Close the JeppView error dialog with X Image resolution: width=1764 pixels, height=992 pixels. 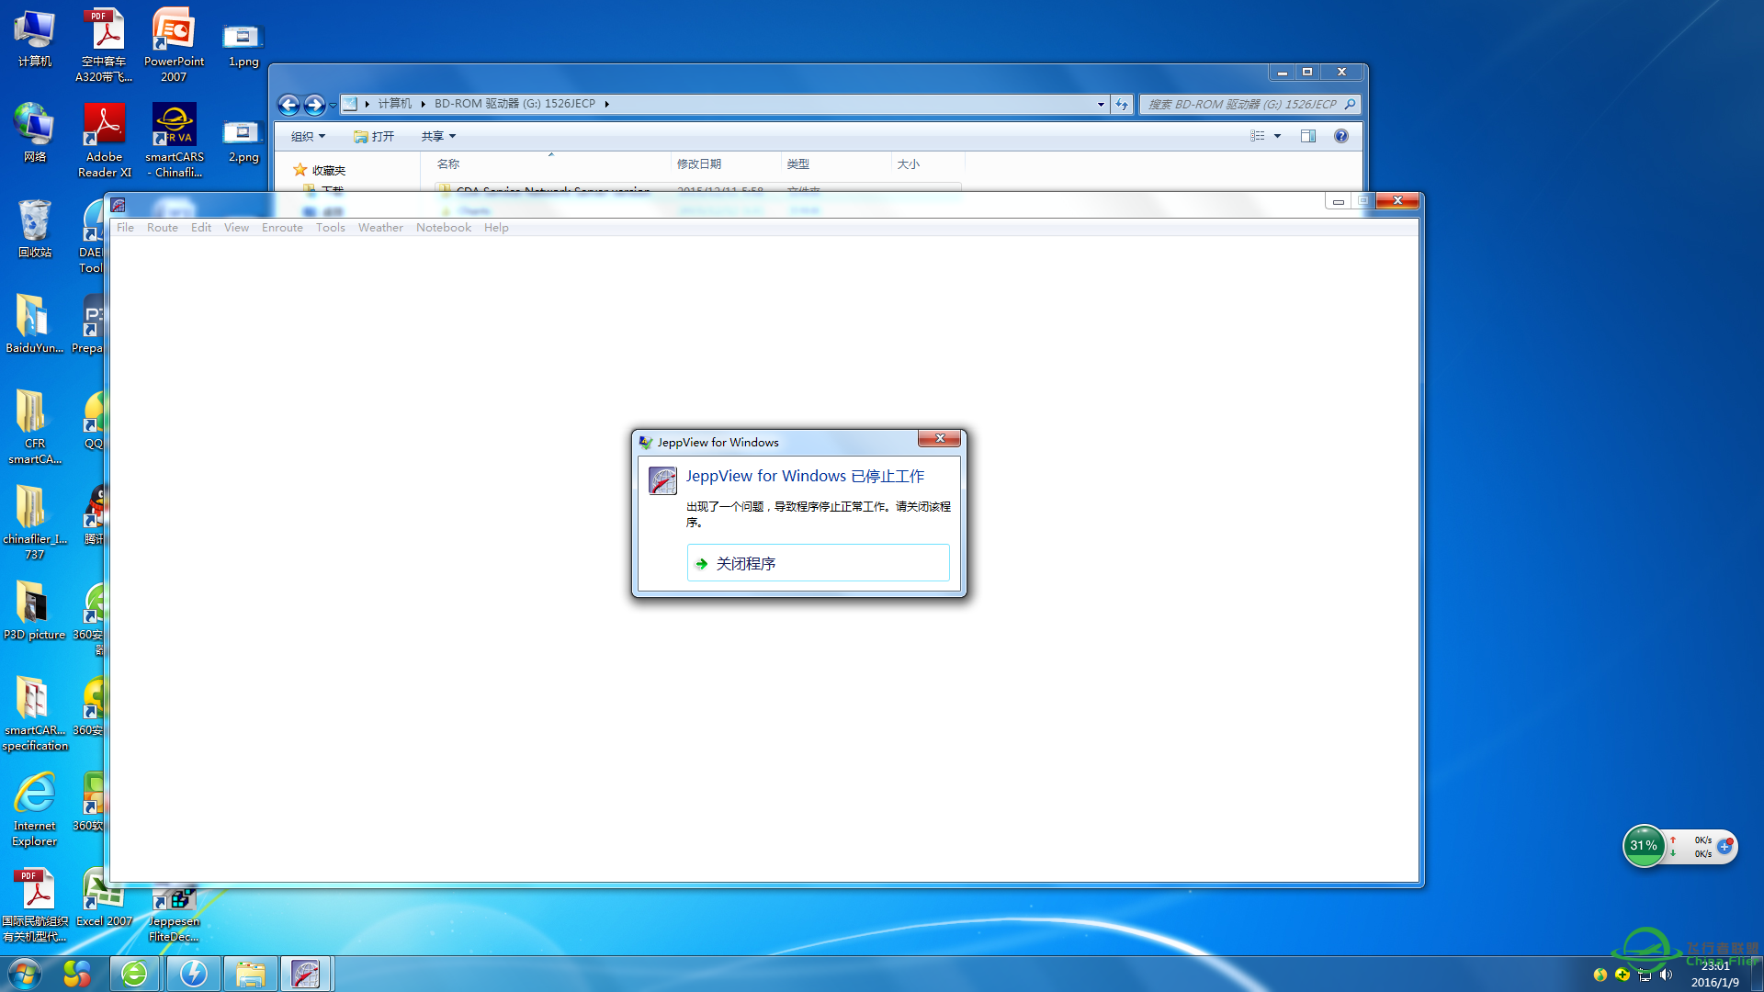tap(939, 439)
